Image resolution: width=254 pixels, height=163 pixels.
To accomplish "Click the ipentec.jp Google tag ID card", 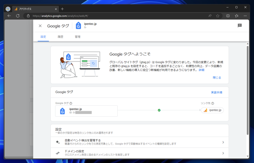I will 86,111.
